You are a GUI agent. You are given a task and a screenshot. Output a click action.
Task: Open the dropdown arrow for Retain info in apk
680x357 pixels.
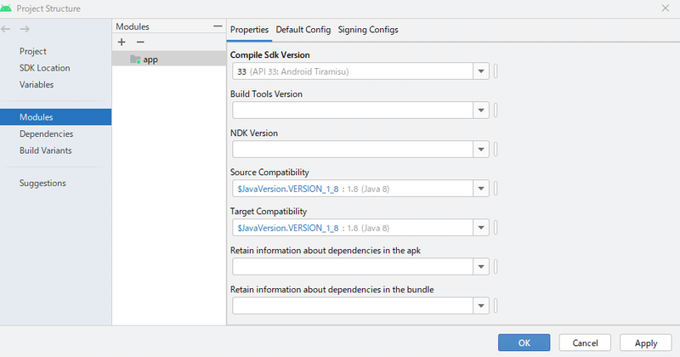pyautogui.click(x=481, y=267)
